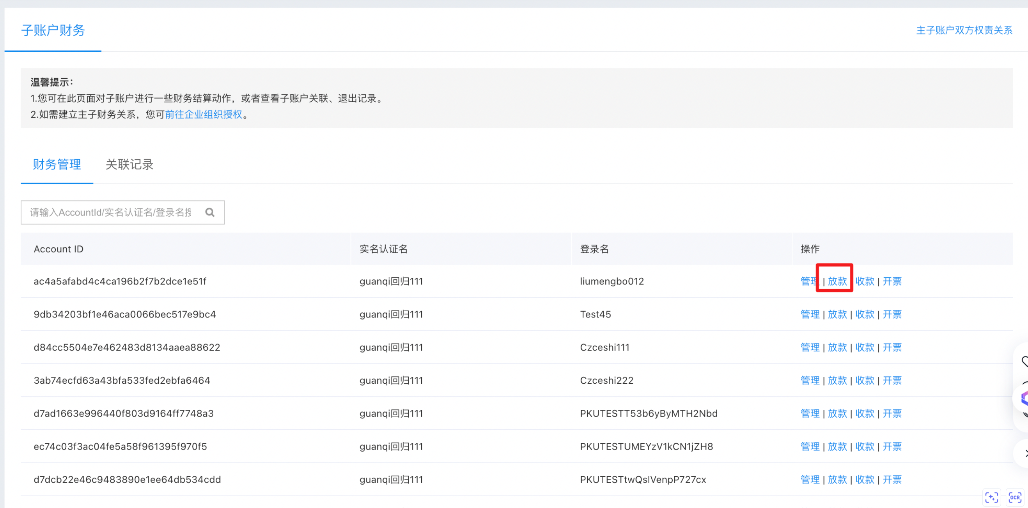Click 放款 for liumengbo012 account
The image size is (1028, 508).
click(837, 282)
